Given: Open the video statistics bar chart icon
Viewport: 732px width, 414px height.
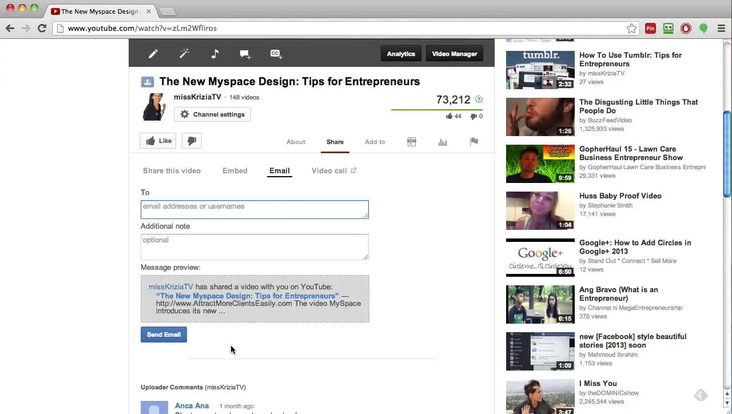Looking at the screenshot, I should (443, 142).
